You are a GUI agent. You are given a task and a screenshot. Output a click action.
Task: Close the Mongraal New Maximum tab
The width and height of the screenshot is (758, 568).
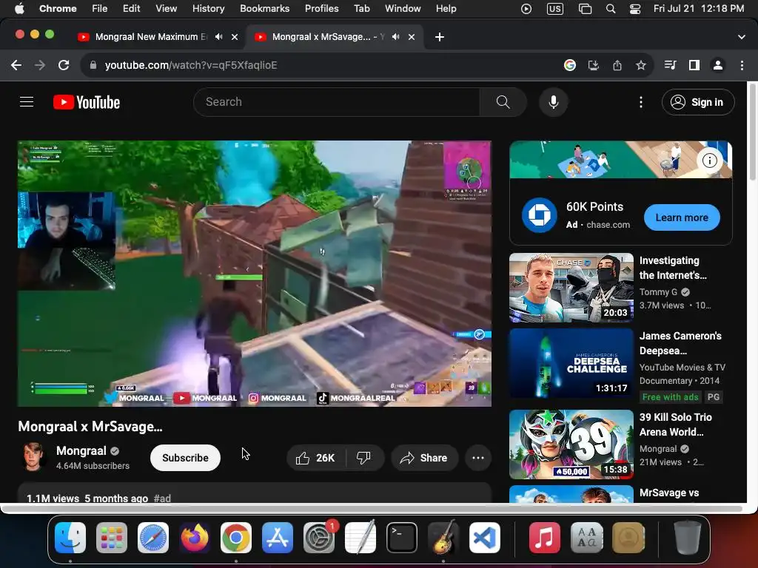[x=235, y=37]
